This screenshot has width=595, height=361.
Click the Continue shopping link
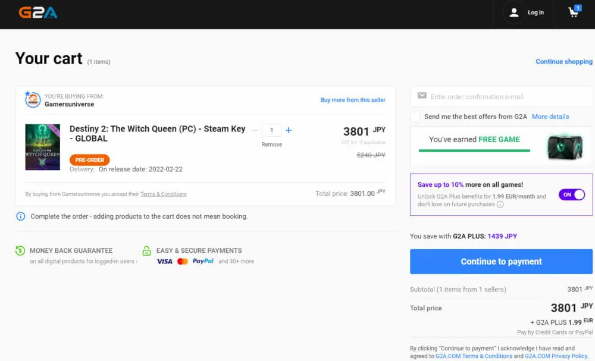click(563, 61)
